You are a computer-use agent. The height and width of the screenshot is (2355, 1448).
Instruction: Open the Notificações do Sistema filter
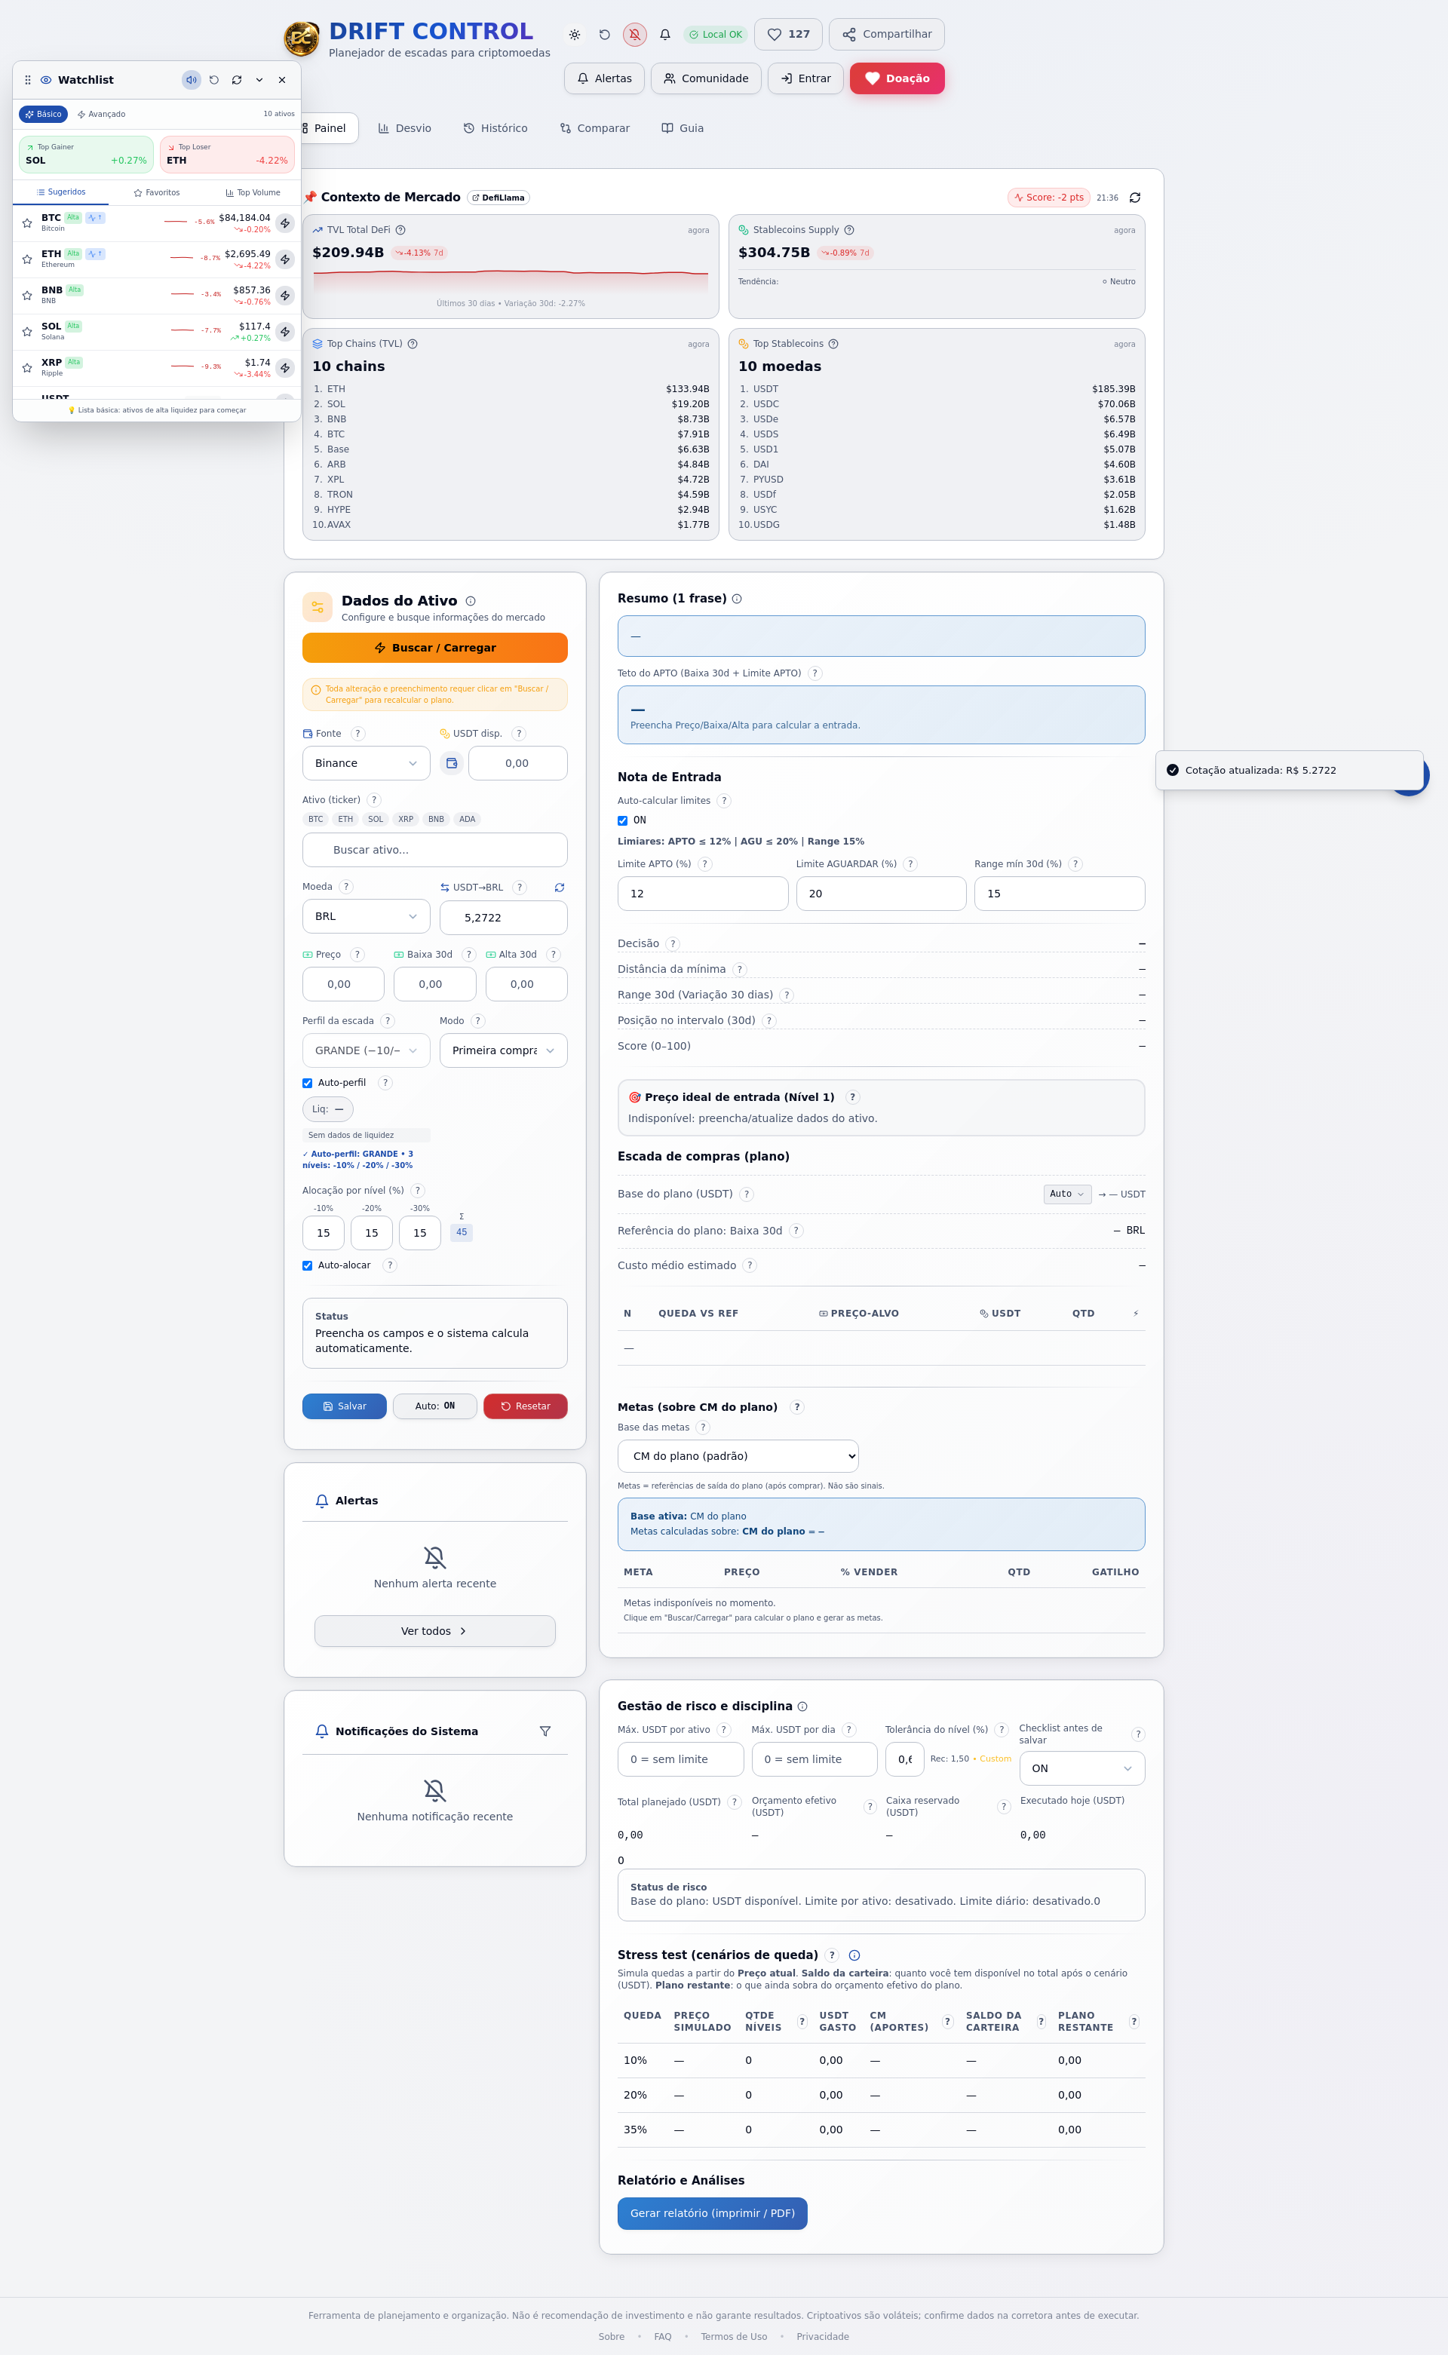545,1732
